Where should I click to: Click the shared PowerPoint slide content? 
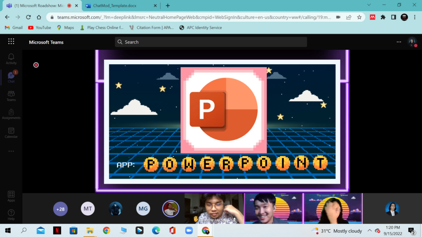tap(222, 121)
